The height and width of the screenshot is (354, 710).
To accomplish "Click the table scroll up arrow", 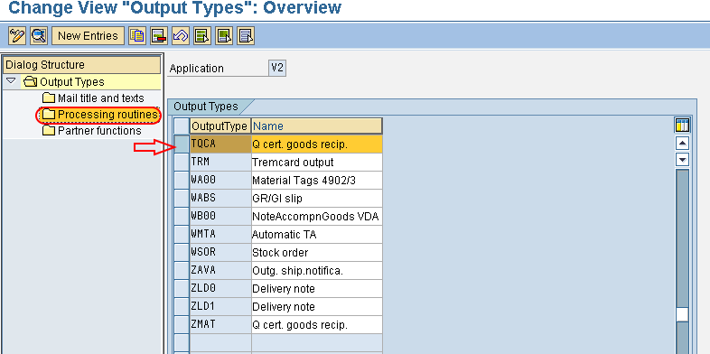I will click(682, 144).
